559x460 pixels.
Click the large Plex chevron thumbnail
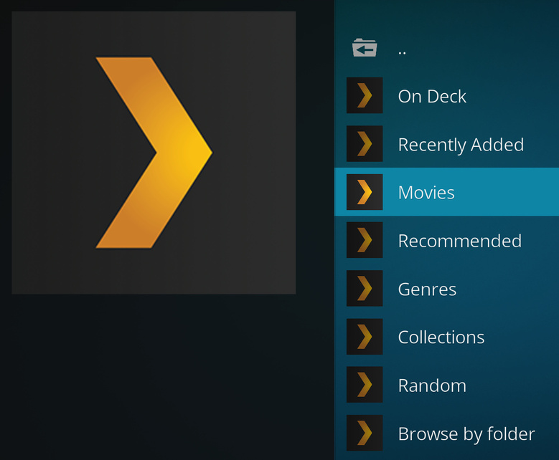pos(154,153)
